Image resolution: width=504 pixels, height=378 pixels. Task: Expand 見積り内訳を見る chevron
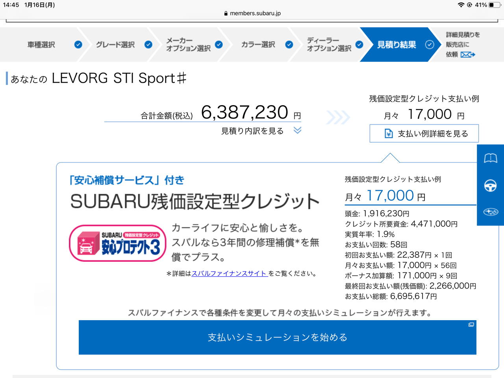tap(297, 130)
